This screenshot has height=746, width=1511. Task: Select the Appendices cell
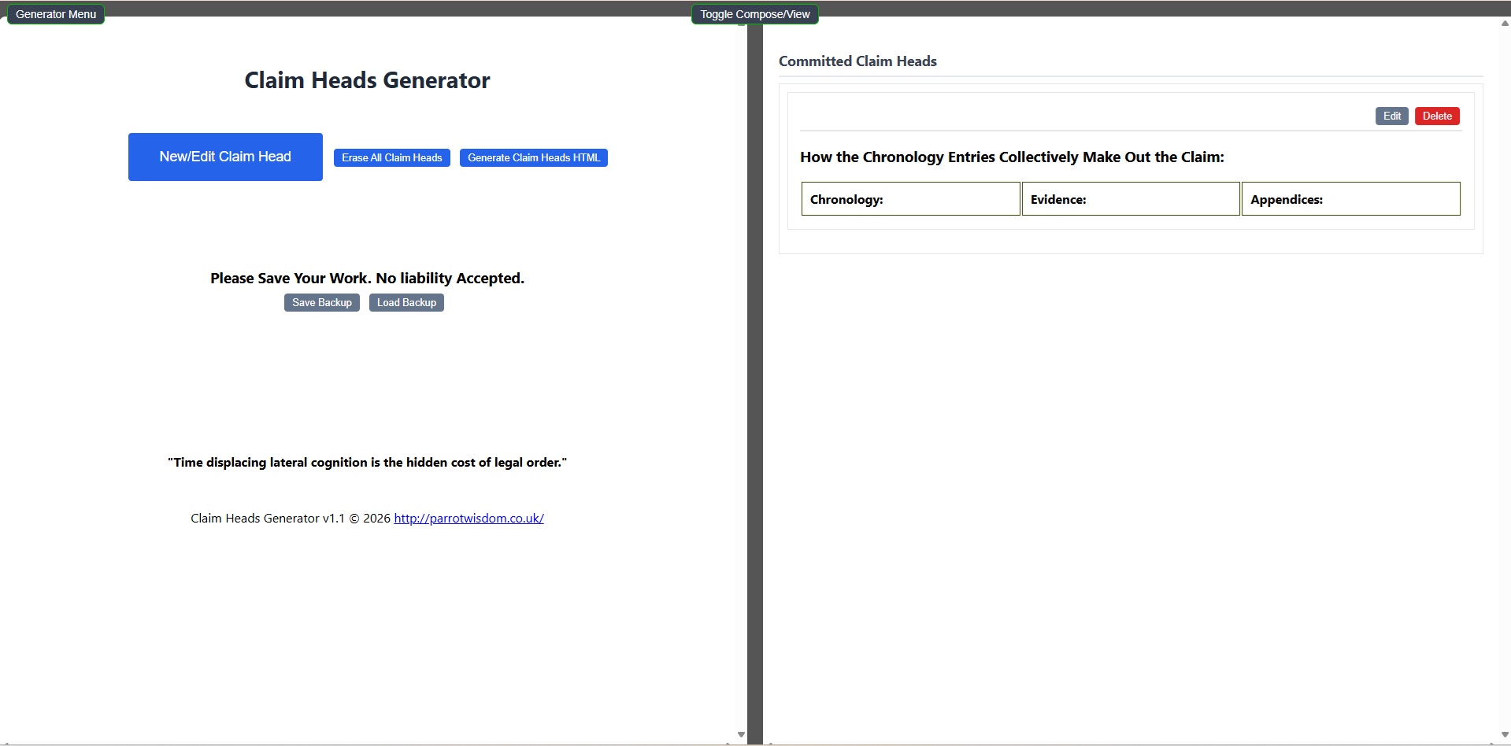[x=1350, y=199]
